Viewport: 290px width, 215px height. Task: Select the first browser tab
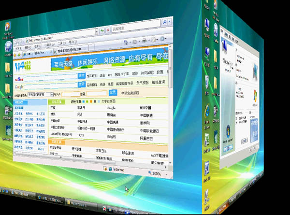click(37, 53)
